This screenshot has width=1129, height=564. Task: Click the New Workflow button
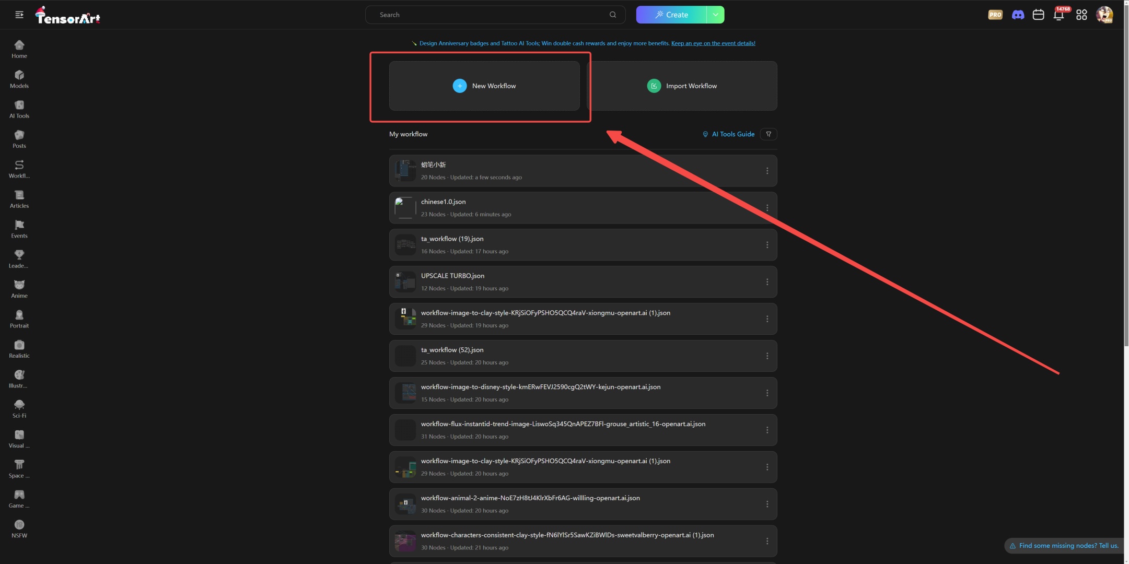pos(484,86)
